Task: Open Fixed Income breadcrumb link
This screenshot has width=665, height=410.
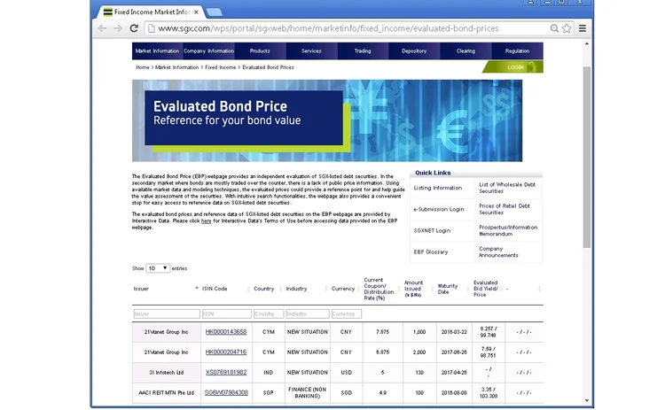Action: (221, 67)
